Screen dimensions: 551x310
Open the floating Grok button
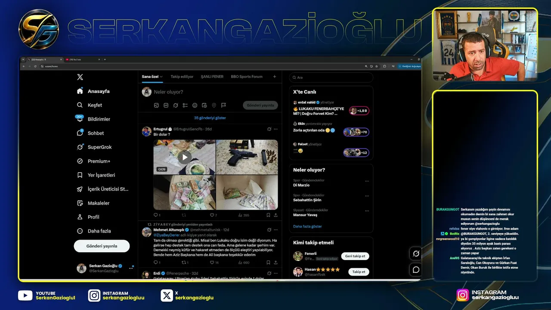(x=416, y=254)
